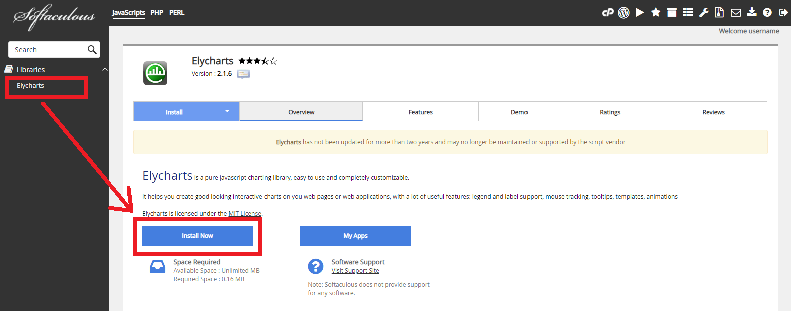Open the Visit Support Site link
The width and height of the screenshot is (791, 311).
coord(355,271)
